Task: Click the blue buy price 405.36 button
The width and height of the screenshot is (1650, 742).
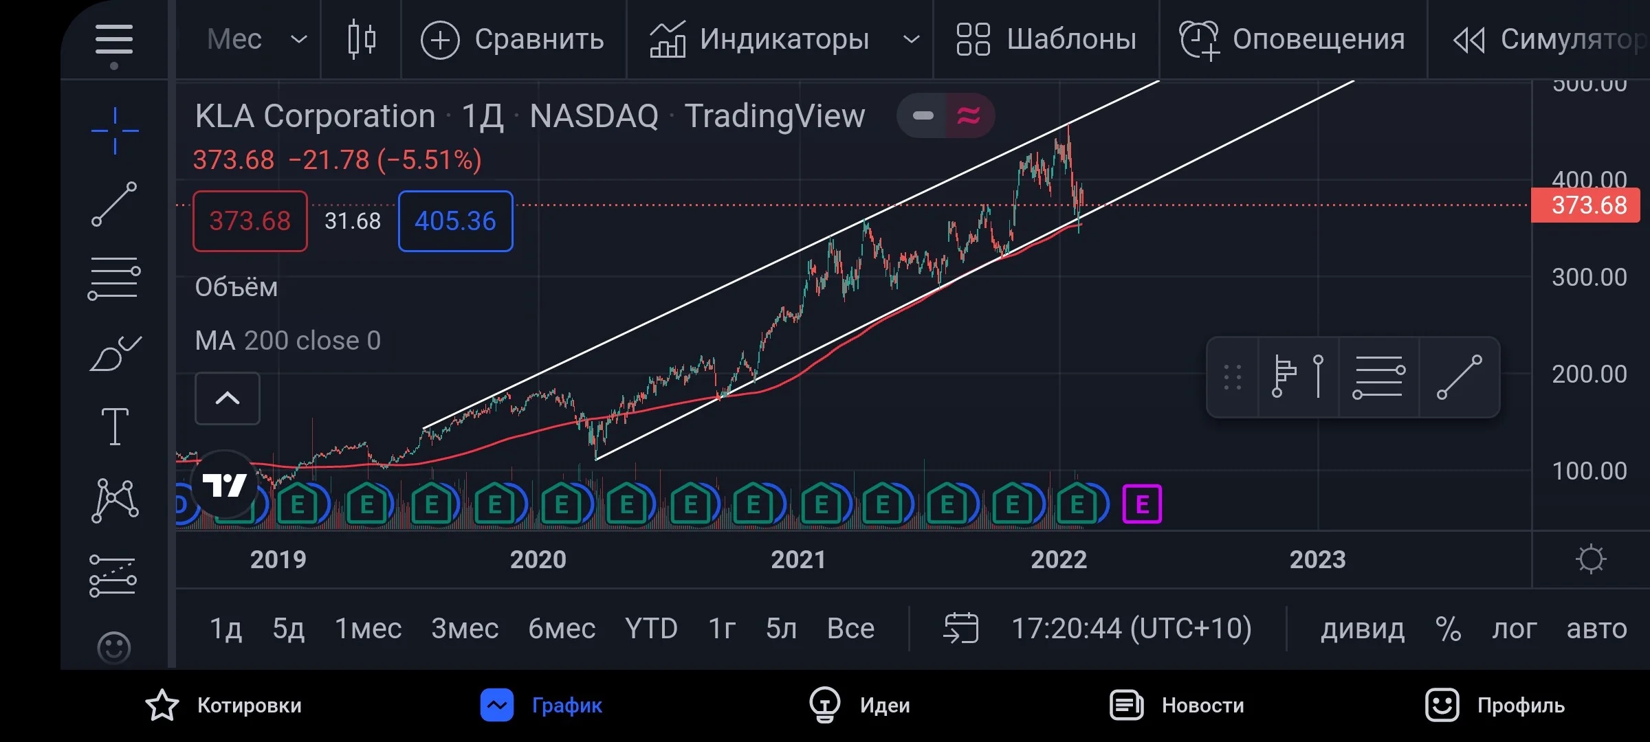Action: (x=455, y=221)
